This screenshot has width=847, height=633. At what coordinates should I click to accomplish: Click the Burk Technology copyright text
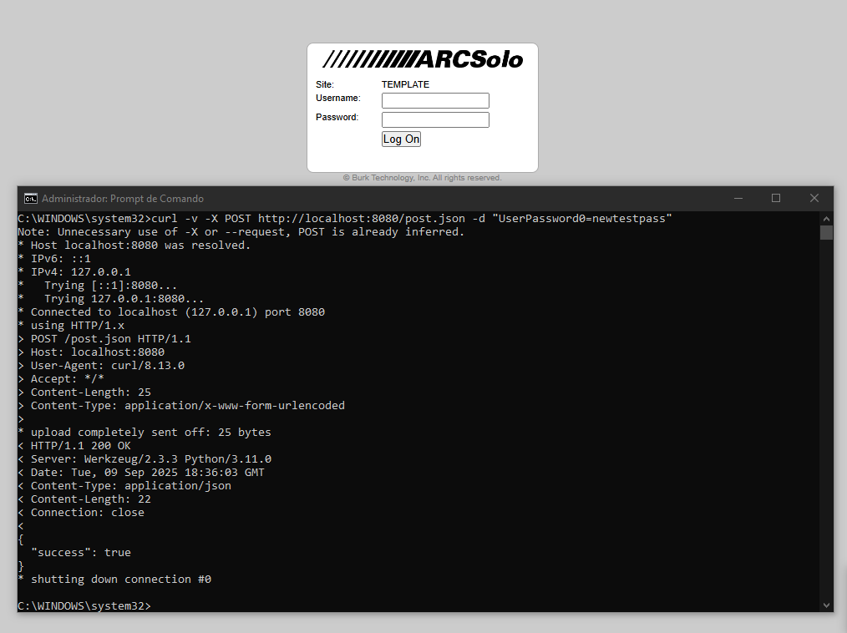pyautogui.click(x=423, y=178)
